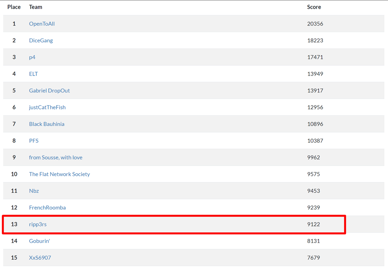Select the score 9239
The height and width of the screenshot is (269, 388).
tap(314, 208)
